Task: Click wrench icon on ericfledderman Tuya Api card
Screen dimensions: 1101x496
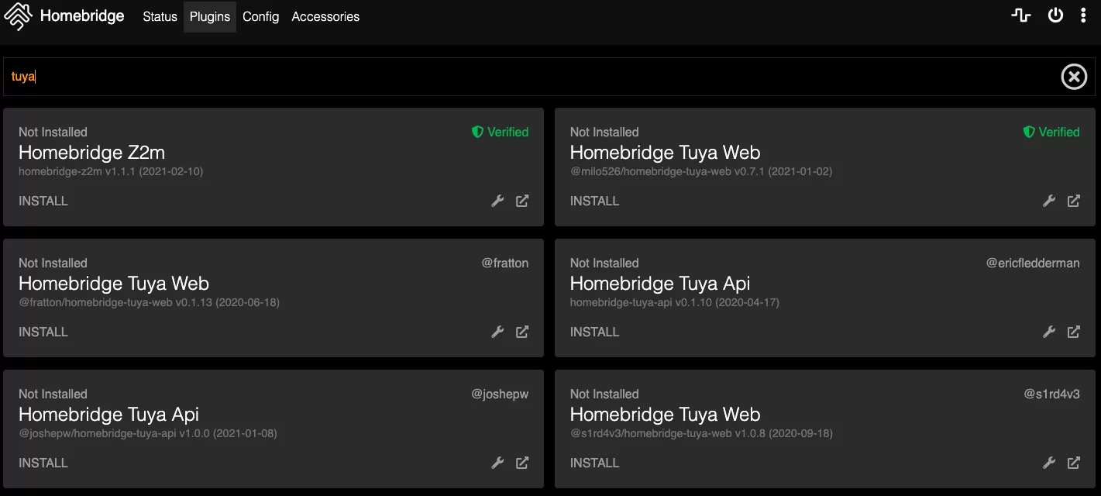Action: [1049, 332]
